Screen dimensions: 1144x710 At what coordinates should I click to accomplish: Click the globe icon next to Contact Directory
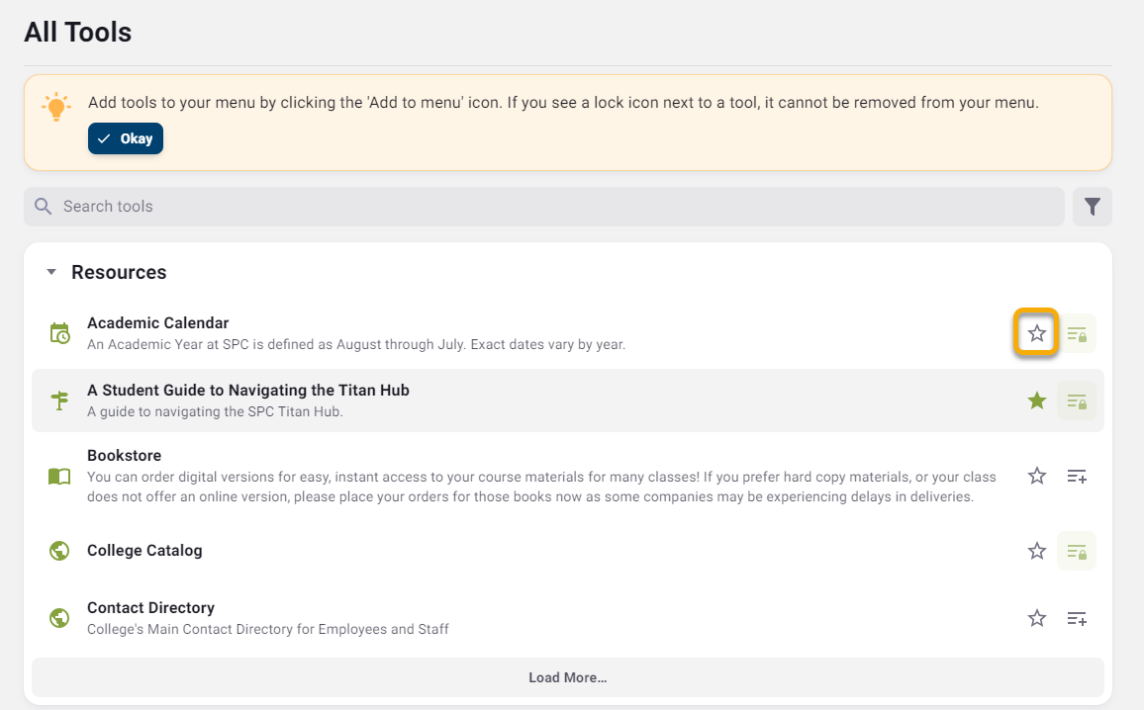tap(59, 617)
